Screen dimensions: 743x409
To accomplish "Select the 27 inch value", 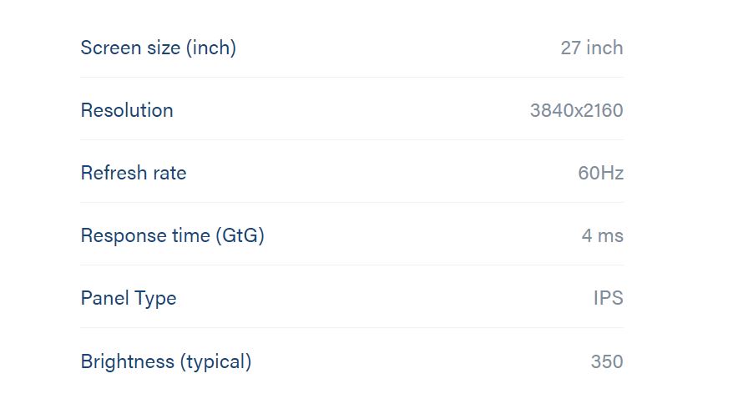I will coord(592,48).
